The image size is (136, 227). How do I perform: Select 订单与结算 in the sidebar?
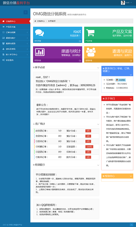click(15, 32)
